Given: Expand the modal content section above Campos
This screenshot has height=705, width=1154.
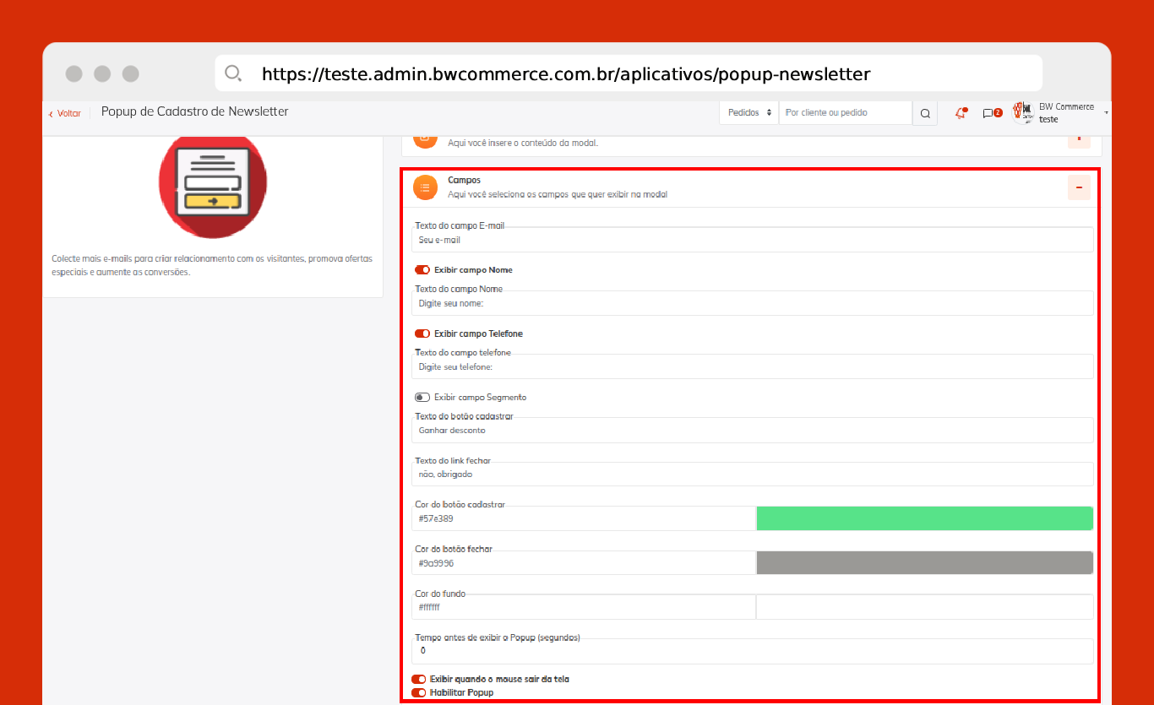Looking at the screenshot, I should [1079, 139].
